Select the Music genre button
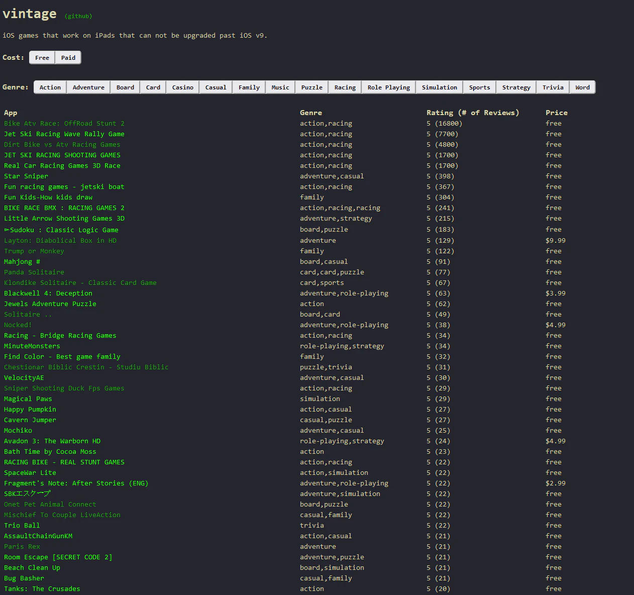The image size is (634, 595). (x=280, y=87)
